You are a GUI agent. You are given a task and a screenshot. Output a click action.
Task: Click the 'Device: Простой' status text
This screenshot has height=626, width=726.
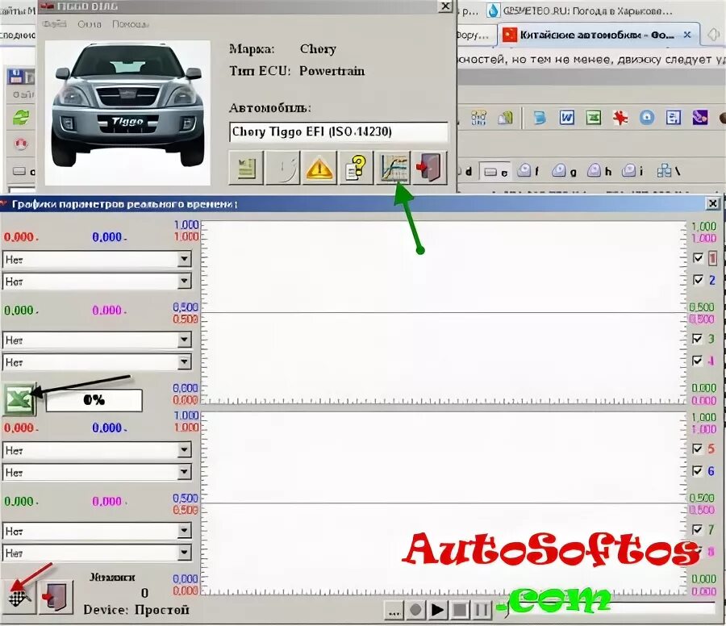[x=136, y=610]
